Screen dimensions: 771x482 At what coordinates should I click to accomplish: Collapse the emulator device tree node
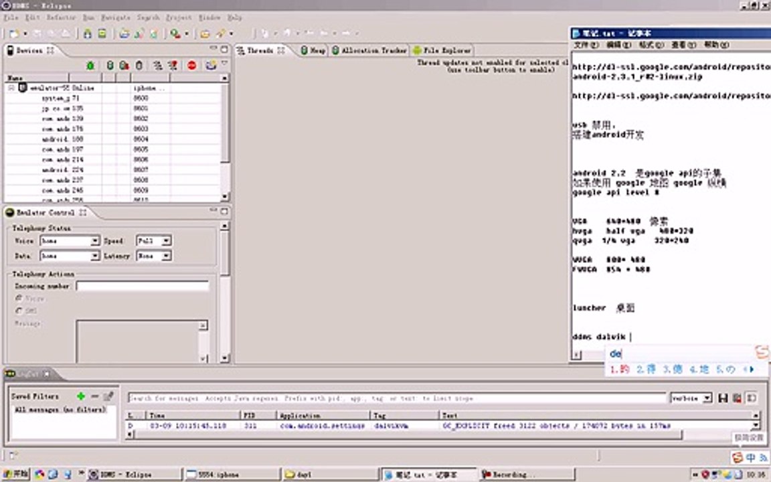pyautogui.click(x=11, y=88)
